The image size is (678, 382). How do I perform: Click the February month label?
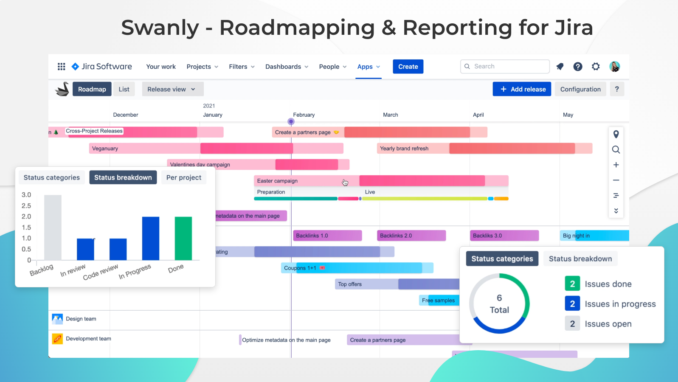[x=304, y=115]
